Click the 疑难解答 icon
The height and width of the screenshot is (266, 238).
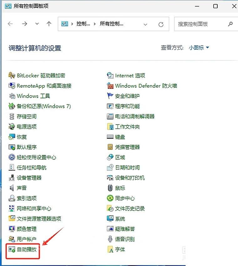[x=110, y=229]
